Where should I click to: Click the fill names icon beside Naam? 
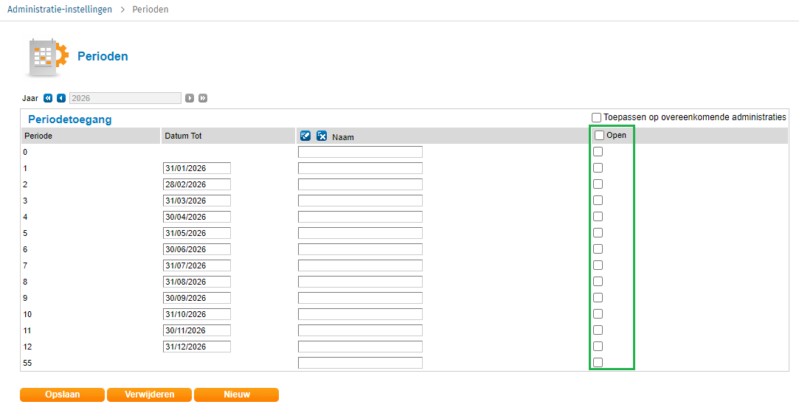click(305, 136)
